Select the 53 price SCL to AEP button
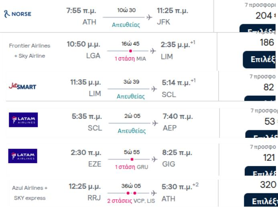 tap(261, 134)
